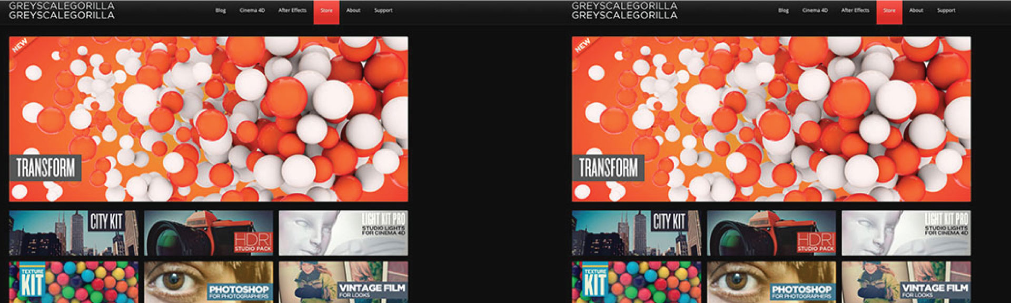Open About in the right page's navigation
This screenshot has height=303, width=1011.
916,11
